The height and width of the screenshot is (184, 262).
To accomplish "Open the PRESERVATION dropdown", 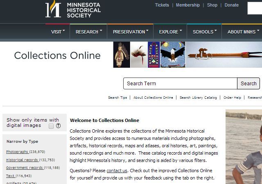I will [x=130, y=32].
